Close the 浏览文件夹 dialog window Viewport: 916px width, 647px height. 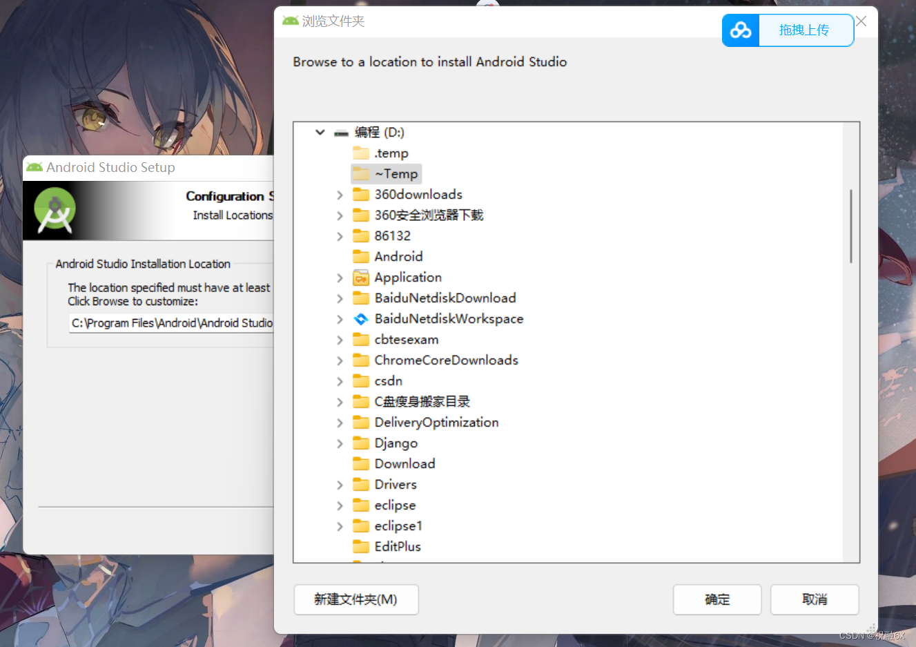(x=861, y=21)
